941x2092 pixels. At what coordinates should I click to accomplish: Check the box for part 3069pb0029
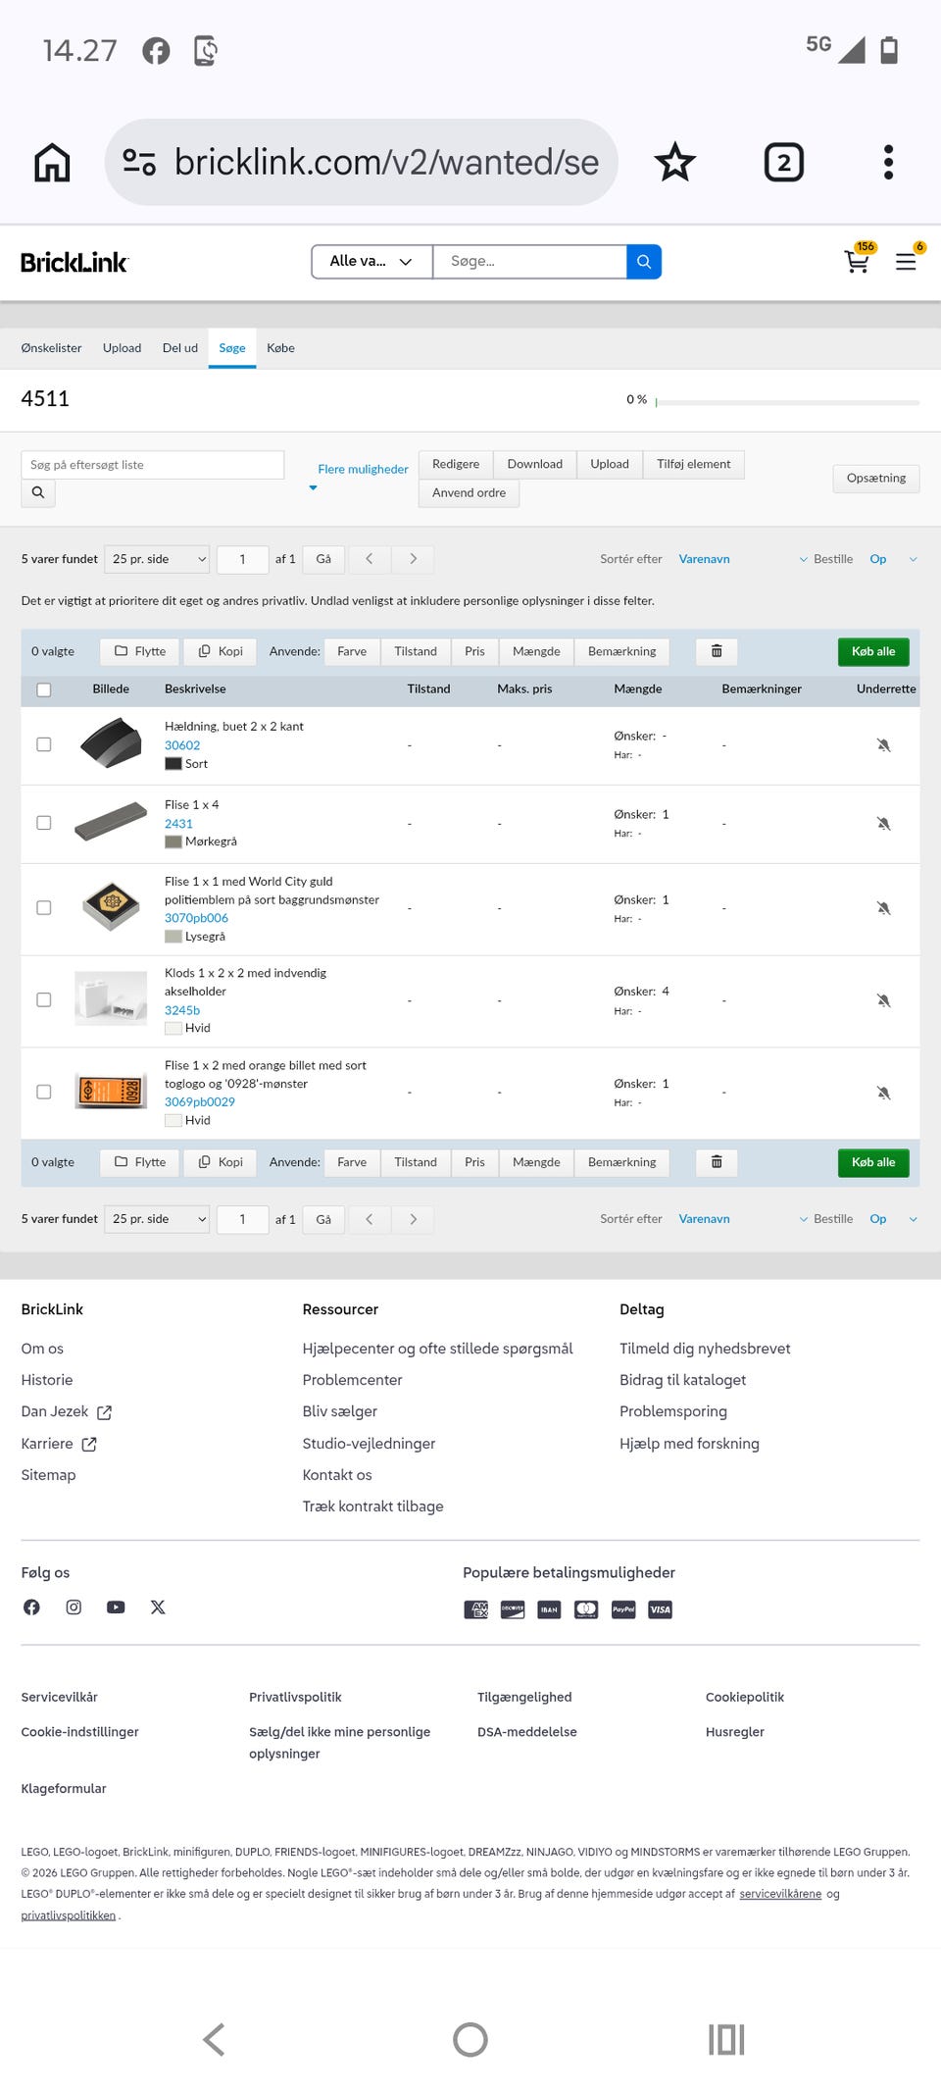(x=44, y=1092)
